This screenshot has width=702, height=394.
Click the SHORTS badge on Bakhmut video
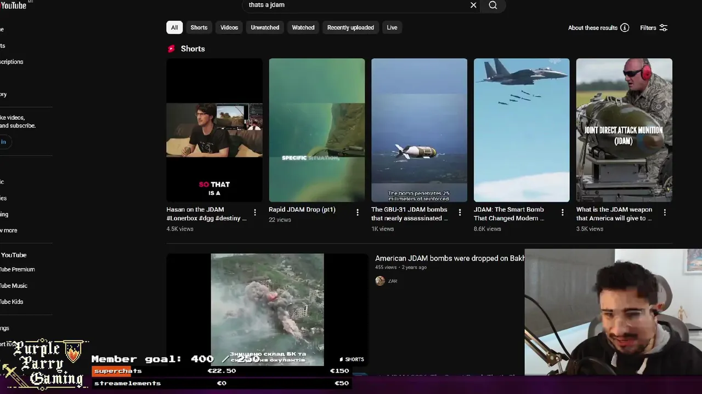point(352,359)
